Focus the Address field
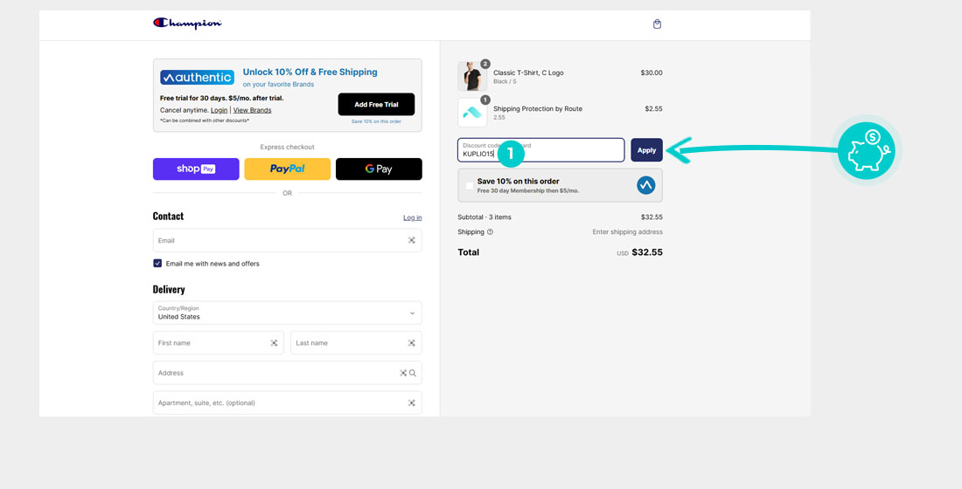 tap(287, 373)
